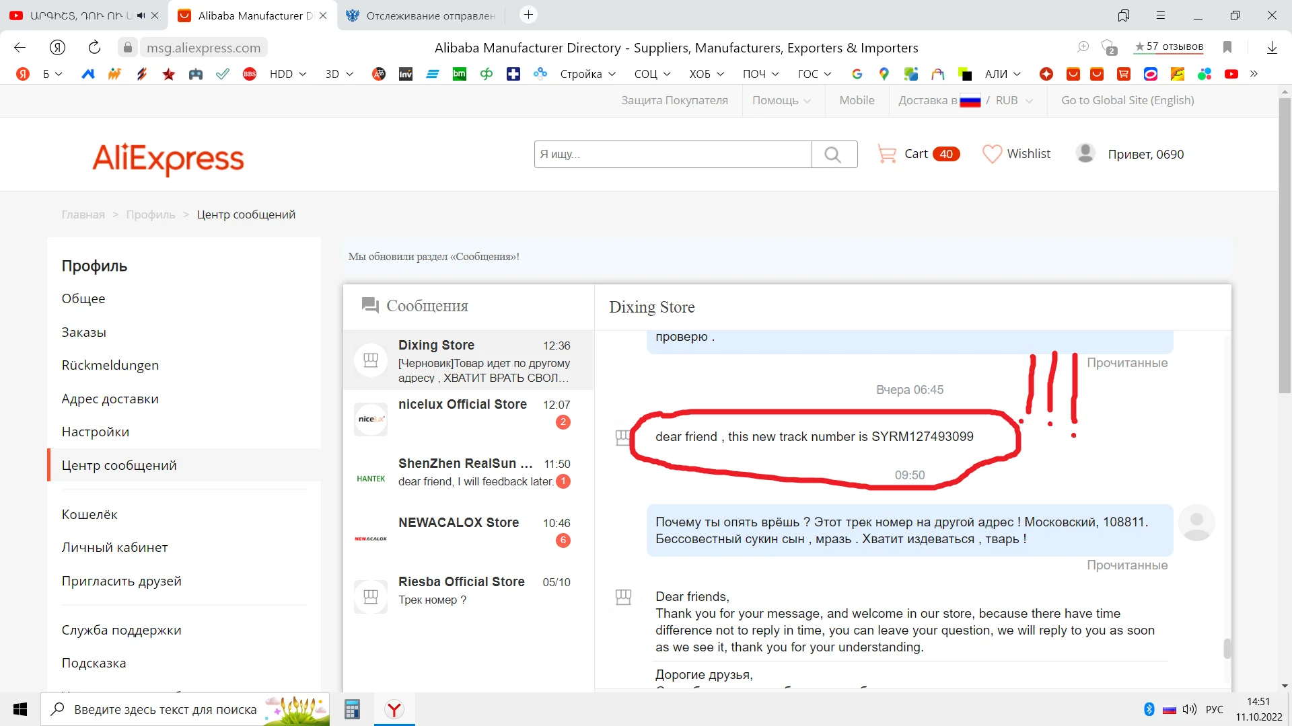The width and height of the screenshot is (1292, 726).
Task: Expand the Помощь dropdown
Action: click(781, 100)
